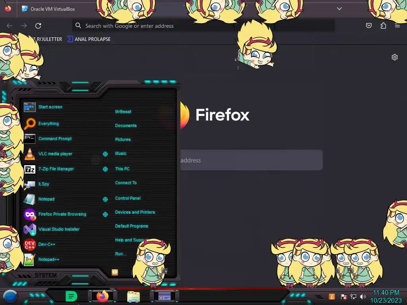Open the Save to Pocket icon
This screenshot has width=407, height=305.
pos(368,25)
